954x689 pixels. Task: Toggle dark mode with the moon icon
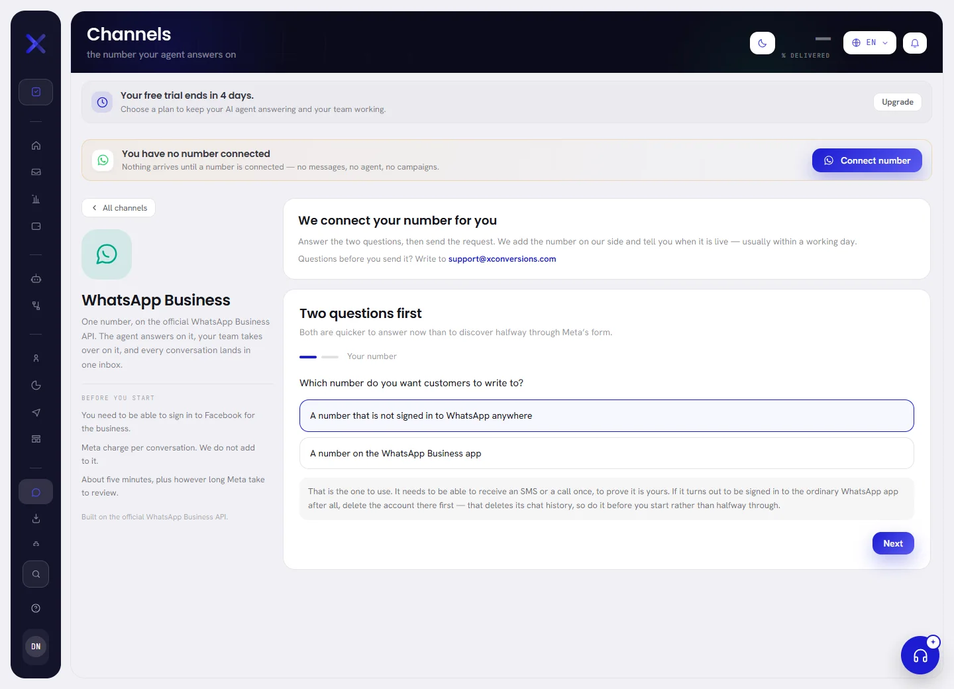[763, 43]
